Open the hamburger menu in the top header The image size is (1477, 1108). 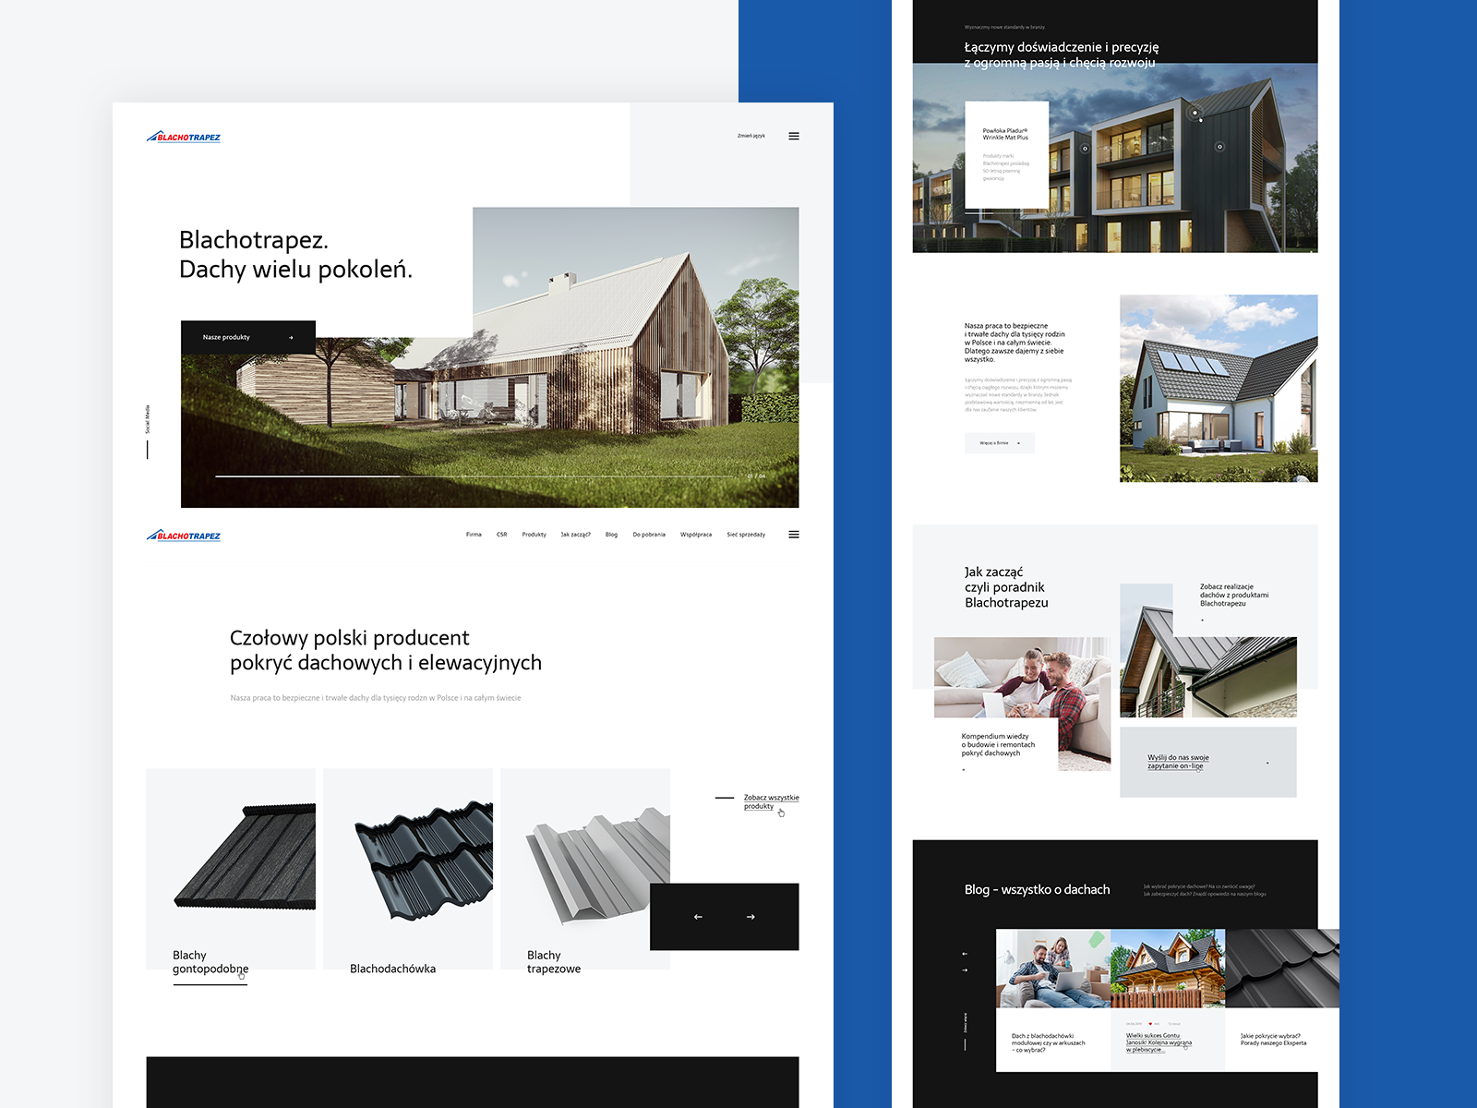[794, 136]
